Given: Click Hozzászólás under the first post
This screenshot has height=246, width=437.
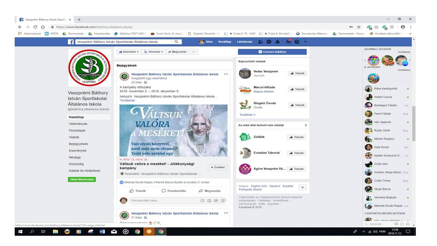Looking at the screenshot, I should click(x=173, y=191).
